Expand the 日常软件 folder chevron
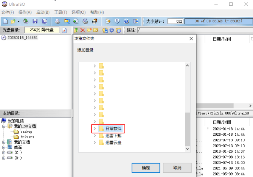 tap(95, 129)
